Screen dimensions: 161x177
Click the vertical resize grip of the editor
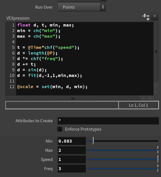click(x=156, y=52)
